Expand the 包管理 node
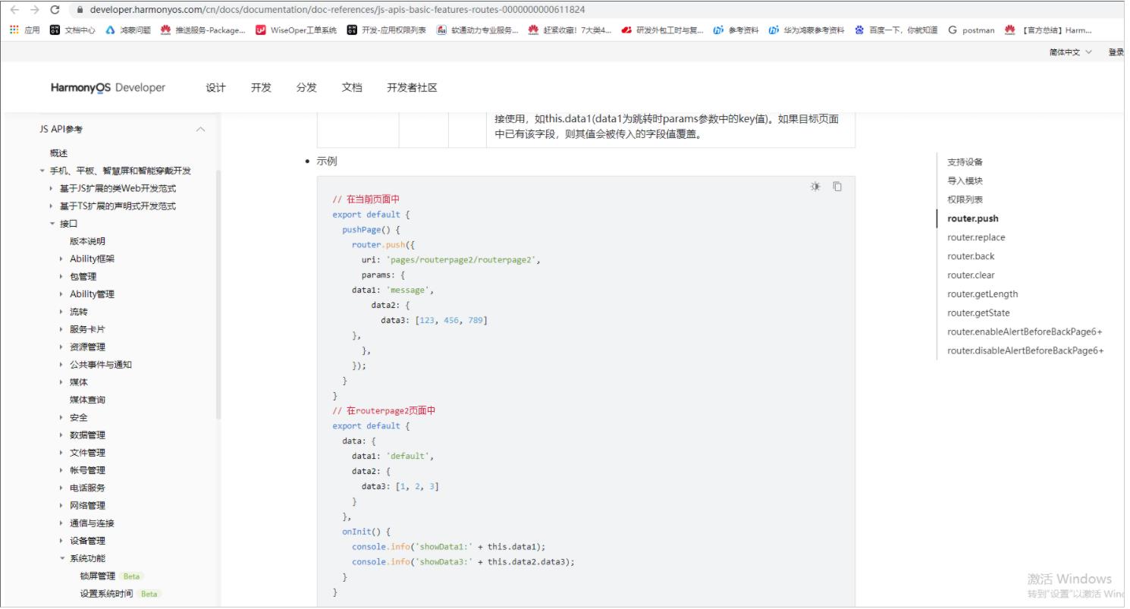The width and height of the screenshot is (1130, 609). point(61,276)
